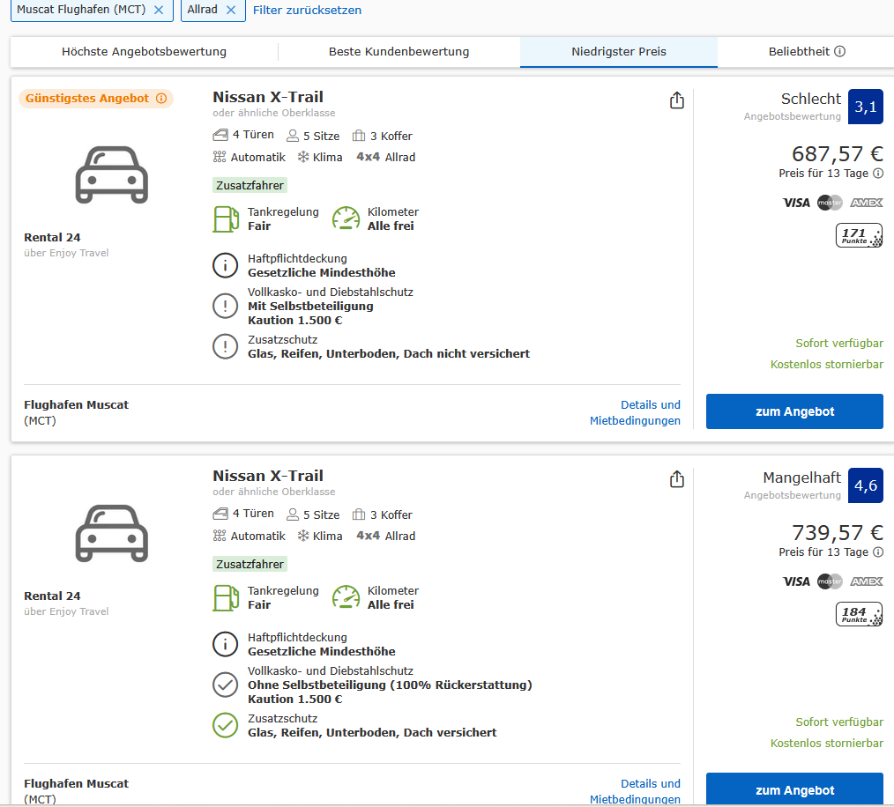Remove the Allrad filter chip
Viewport: 894px width, 807px height.
[231, 10]
